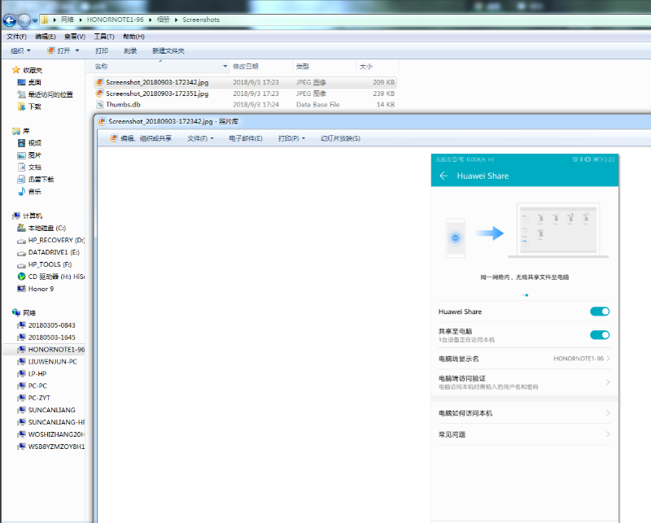Image resolution: width=651 pixels, height=523 pixels.
Task: Click the Screenshots segment in the address bar
Action: click(201, 20)
